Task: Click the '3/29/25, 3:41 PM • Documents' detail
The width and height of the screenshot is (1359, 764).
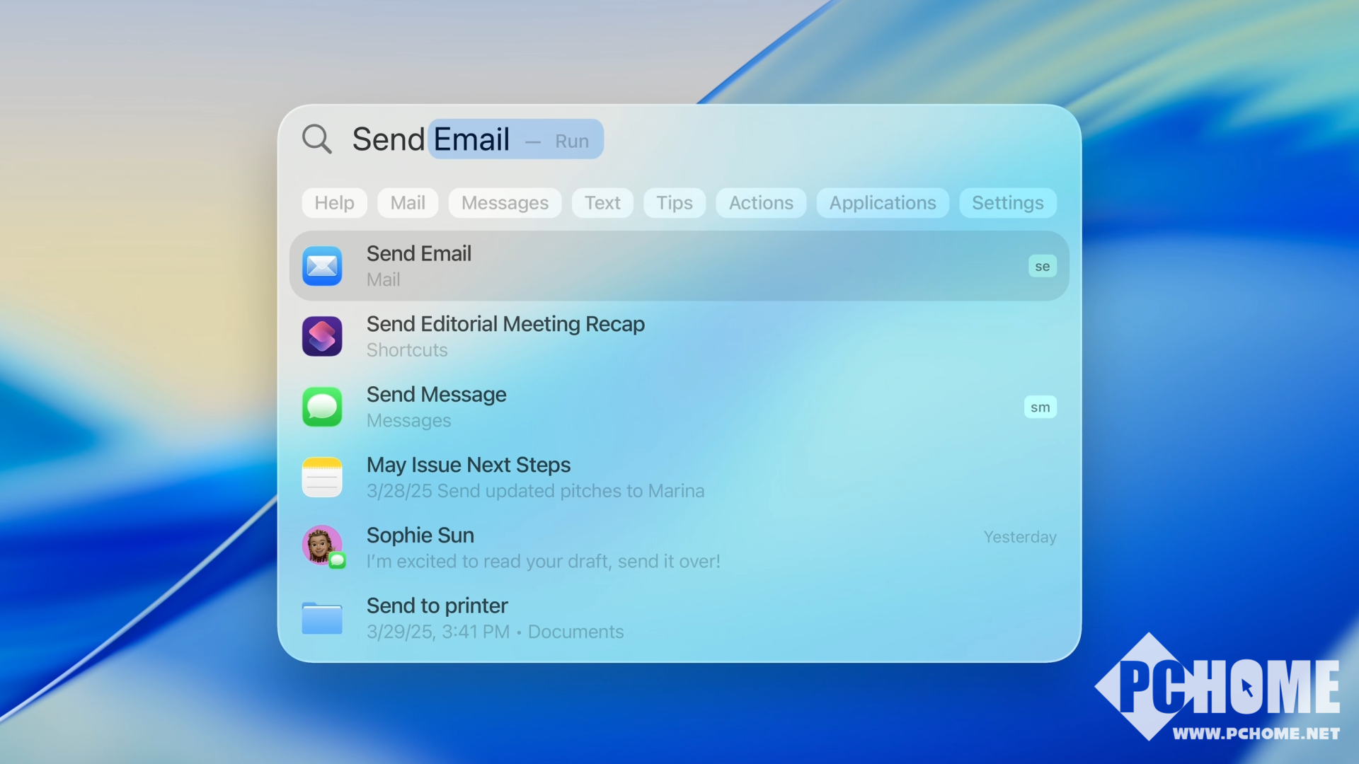Action: 495,632
